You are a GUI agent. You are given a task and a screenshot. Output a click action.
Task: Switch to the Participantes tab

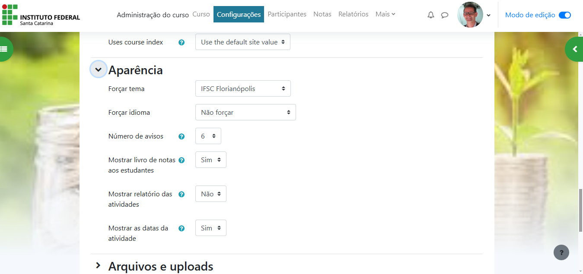(x=287, y=14)
